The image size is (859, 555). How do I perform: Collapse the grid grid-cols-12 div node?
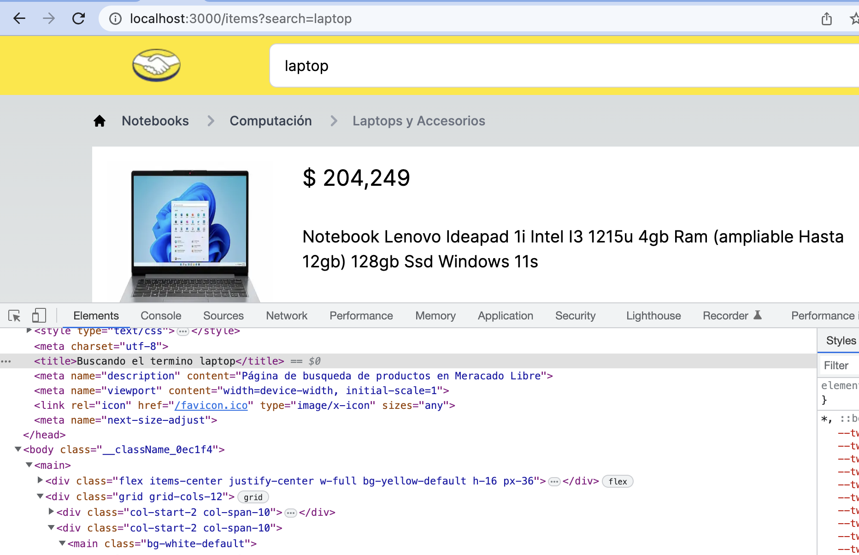40,496
